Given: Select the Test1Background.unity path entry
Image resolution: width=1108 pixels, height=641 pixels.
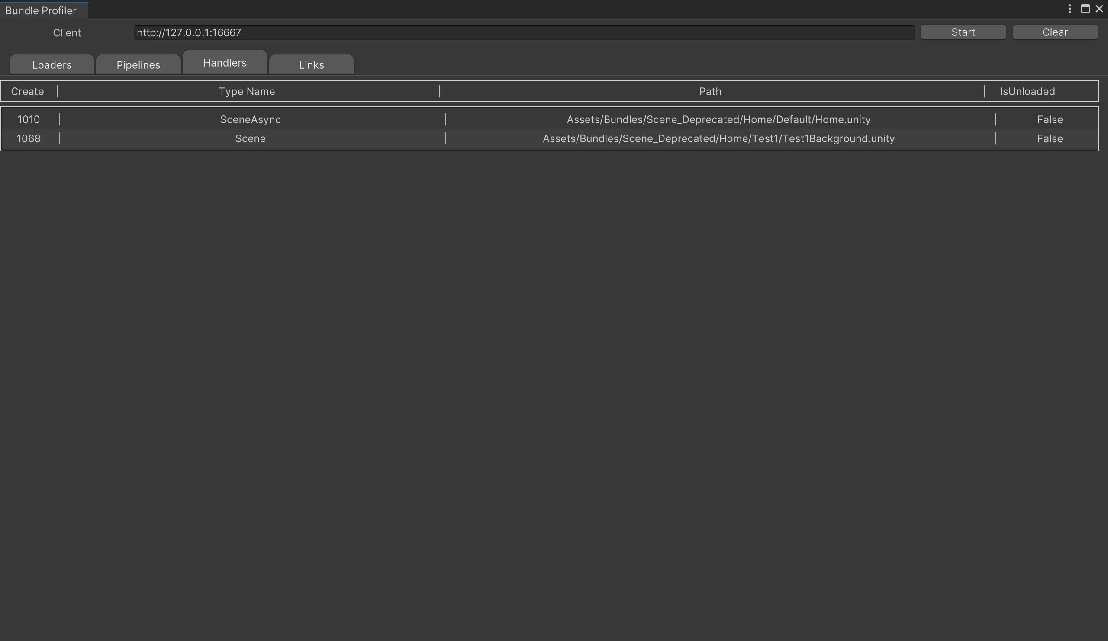Looking at the screenshot, I should pyautogui.click(x=718, y=139).
